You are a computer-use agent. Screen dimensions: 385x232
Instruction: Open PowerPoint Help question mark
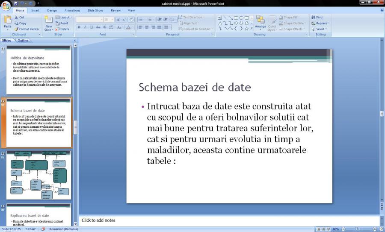[x=382, y=10]
